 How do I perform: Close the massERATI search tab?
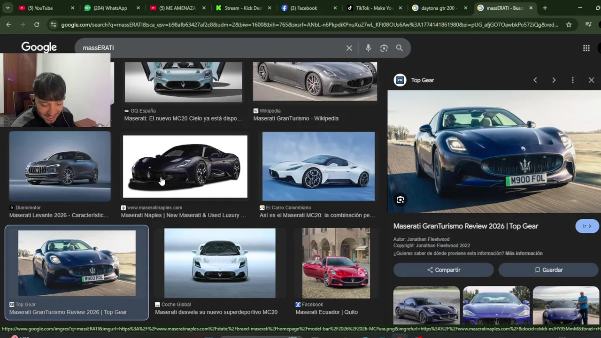531,8
